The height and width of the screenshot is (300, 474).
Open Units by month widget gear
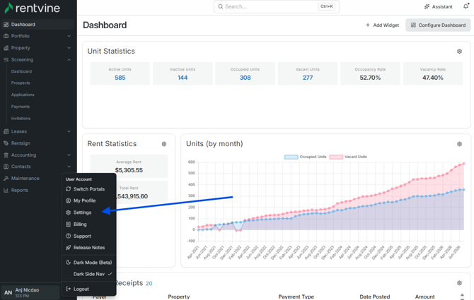(459, 144)
